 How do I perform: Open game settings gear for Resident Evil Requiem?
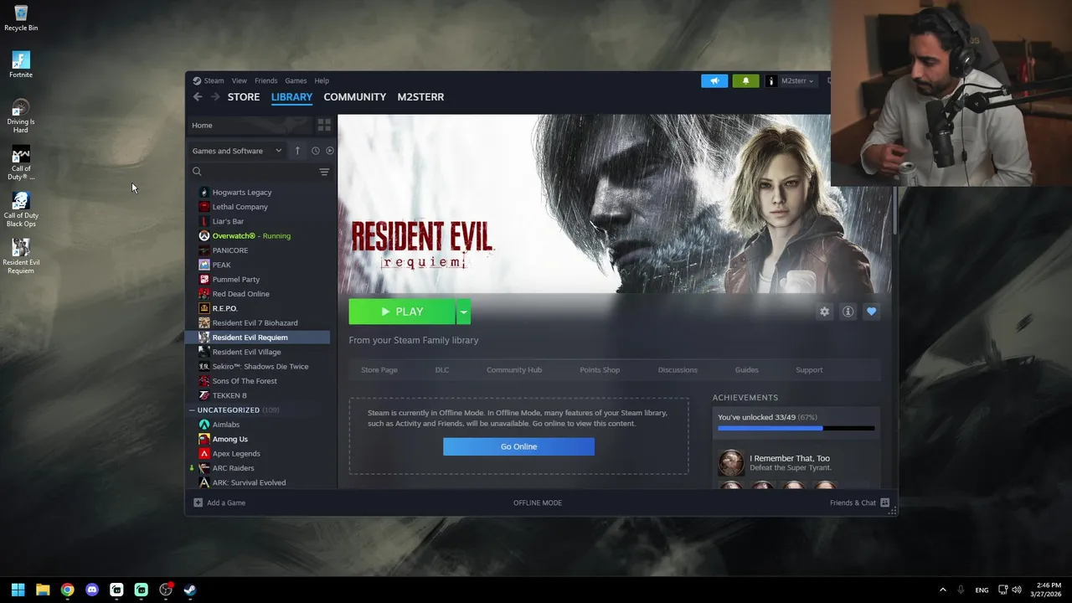pyautogui.click(x=824, y=312)
